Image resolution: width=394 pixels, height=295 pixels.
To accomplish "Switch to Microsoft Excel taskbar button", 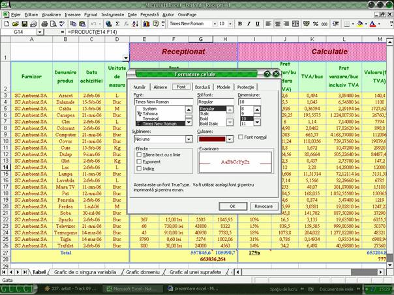I will click(x=133, y=289).
